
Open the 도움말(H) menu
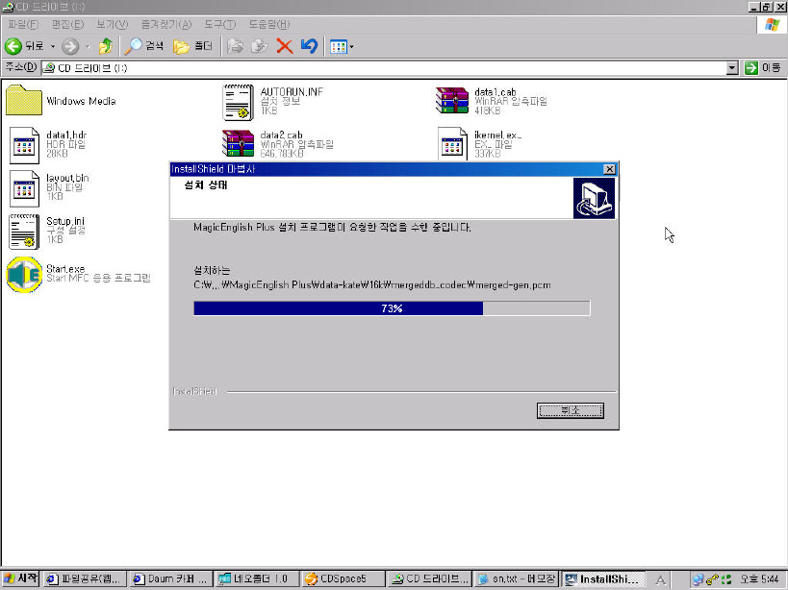pos(269,24)
